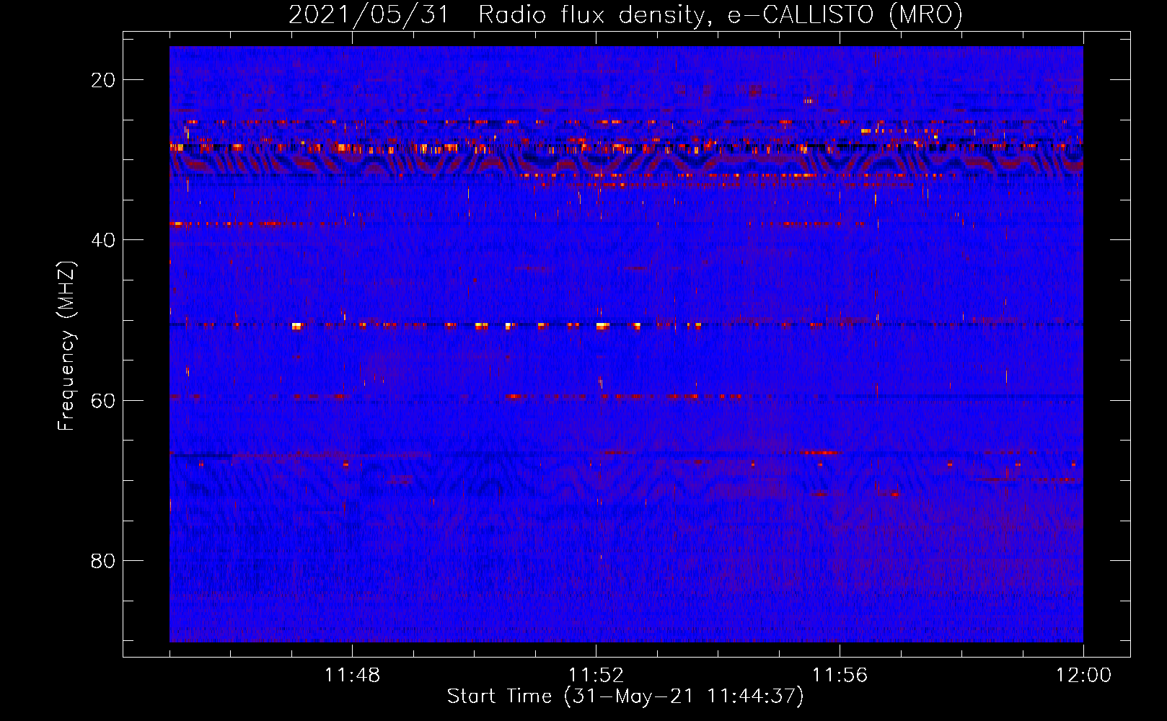The image size is (1167, 721).
Task: Click the 'Frequency (MHZ)' axis label
Action: tap(66, 346)
